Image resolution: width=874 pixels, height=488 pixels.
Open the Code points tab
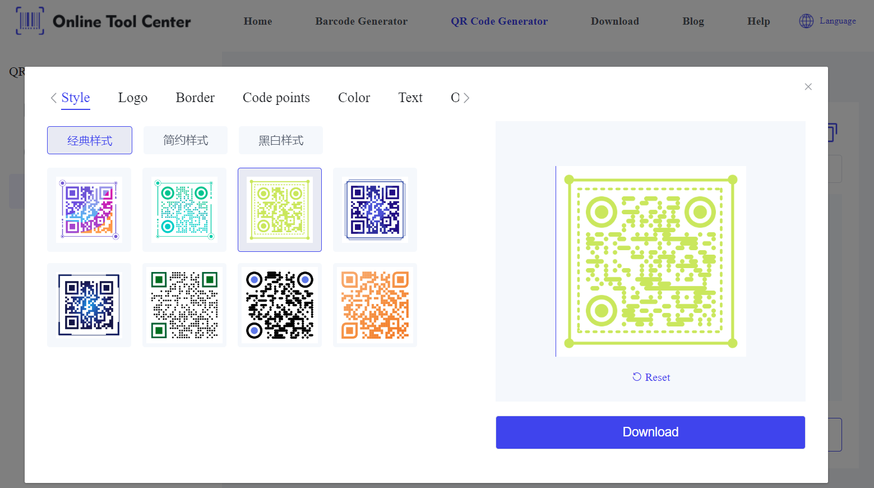click(x=276, y=98)
